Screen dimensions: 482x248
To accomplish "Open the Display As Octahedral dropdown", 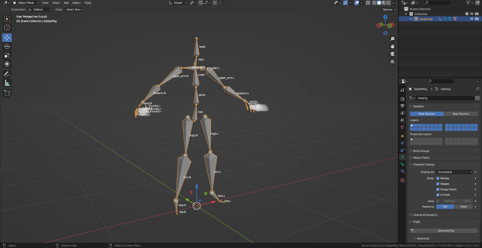I will click(x=455, y=172).
